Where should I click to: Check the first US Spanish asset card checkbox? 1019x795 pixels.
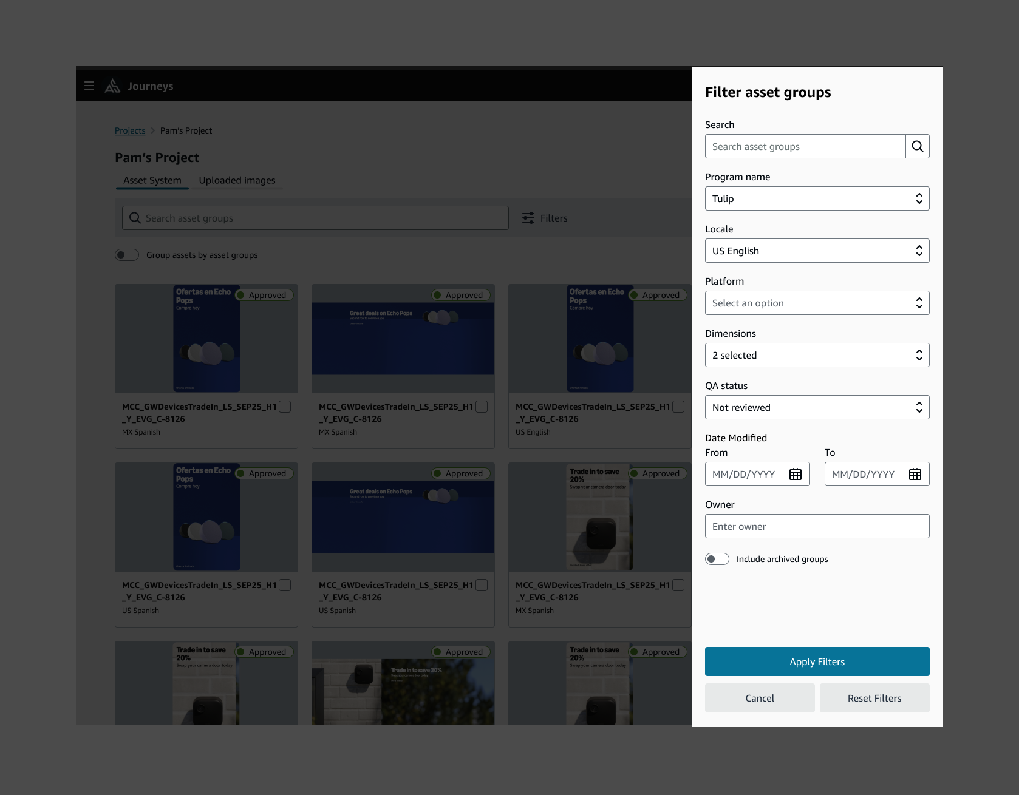[285, 585]
